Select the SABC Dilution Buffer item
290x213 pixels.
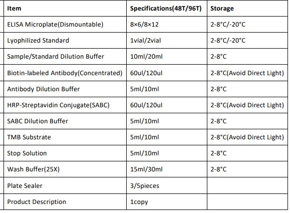(x=38, y=121)
